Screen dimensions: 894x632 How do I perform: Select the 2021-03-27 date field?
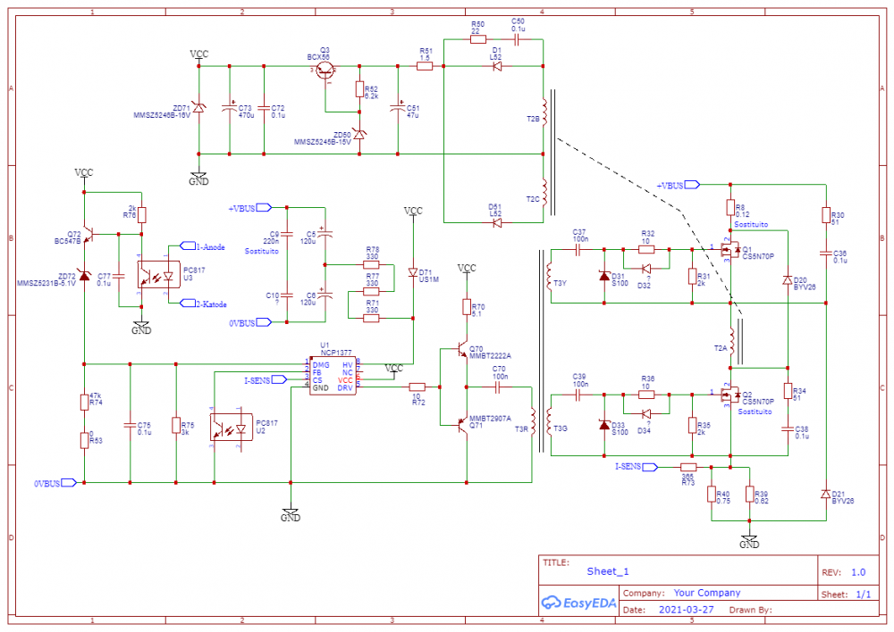(685, 610)
